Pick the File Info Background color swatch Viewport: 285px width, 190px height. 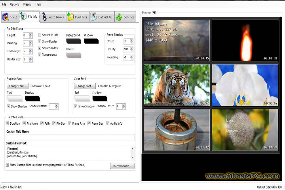[x=74, y=41]
